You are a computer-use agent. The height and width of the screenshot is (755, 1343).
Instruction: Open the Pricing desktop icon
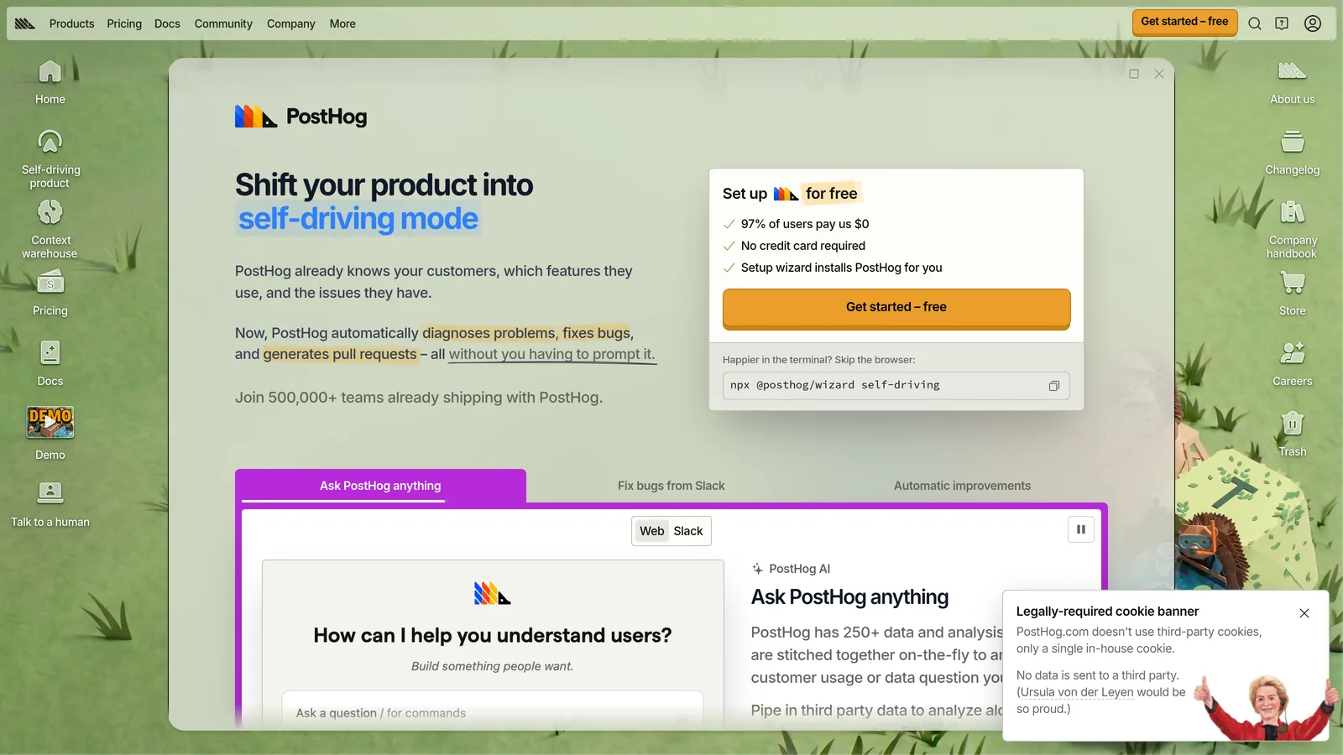pos(50,294)
